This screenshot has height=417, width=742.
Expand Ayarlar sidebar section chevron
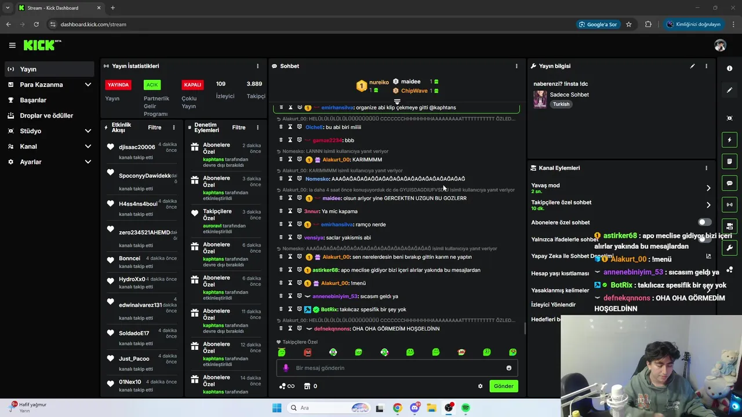88,162
